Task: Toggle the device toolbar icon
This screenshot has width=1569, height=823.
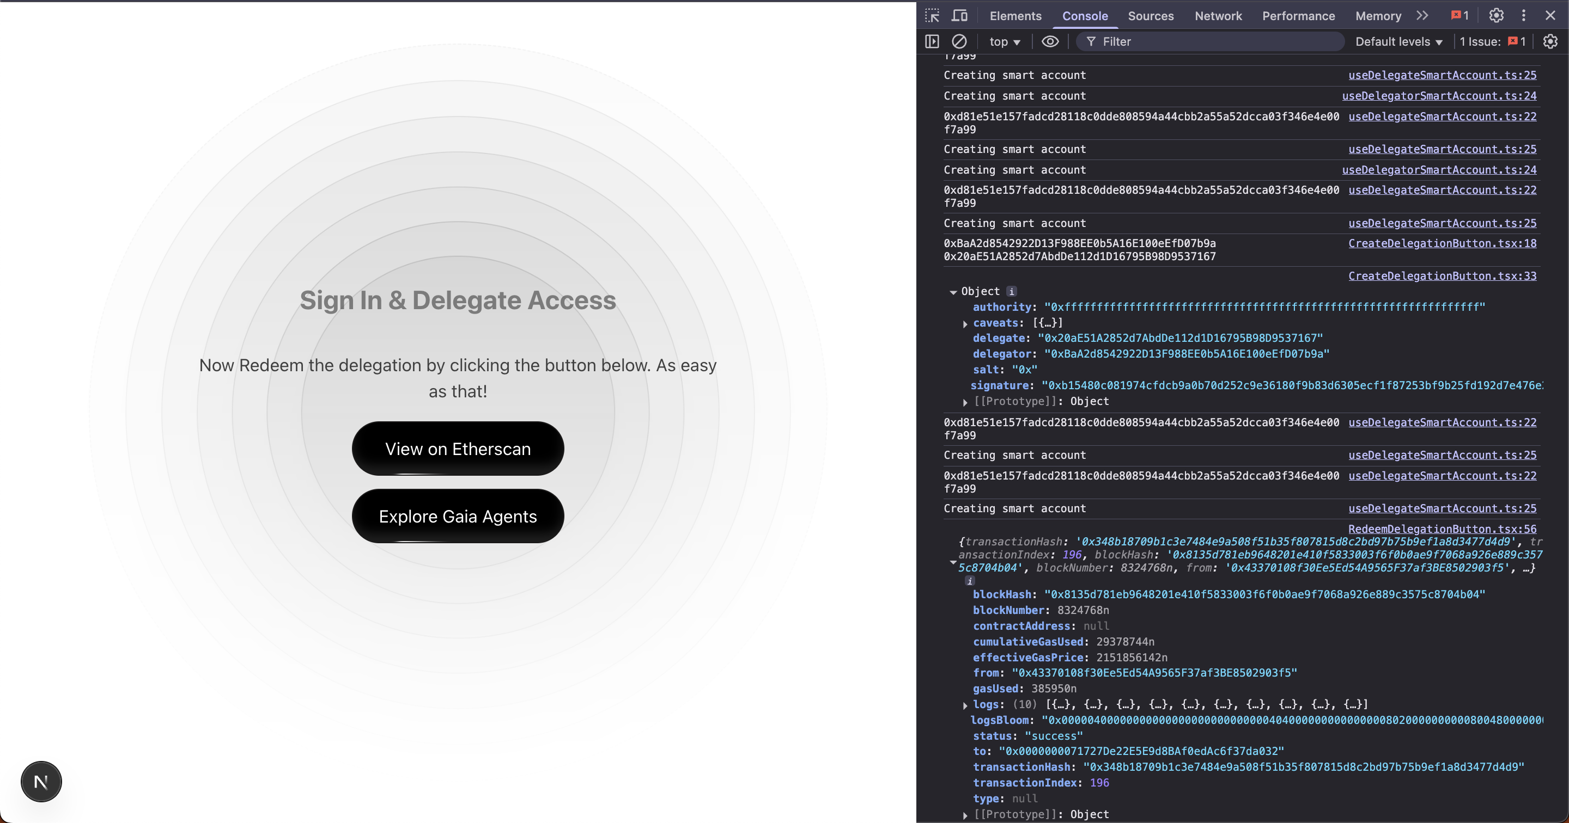Action: 960,16
